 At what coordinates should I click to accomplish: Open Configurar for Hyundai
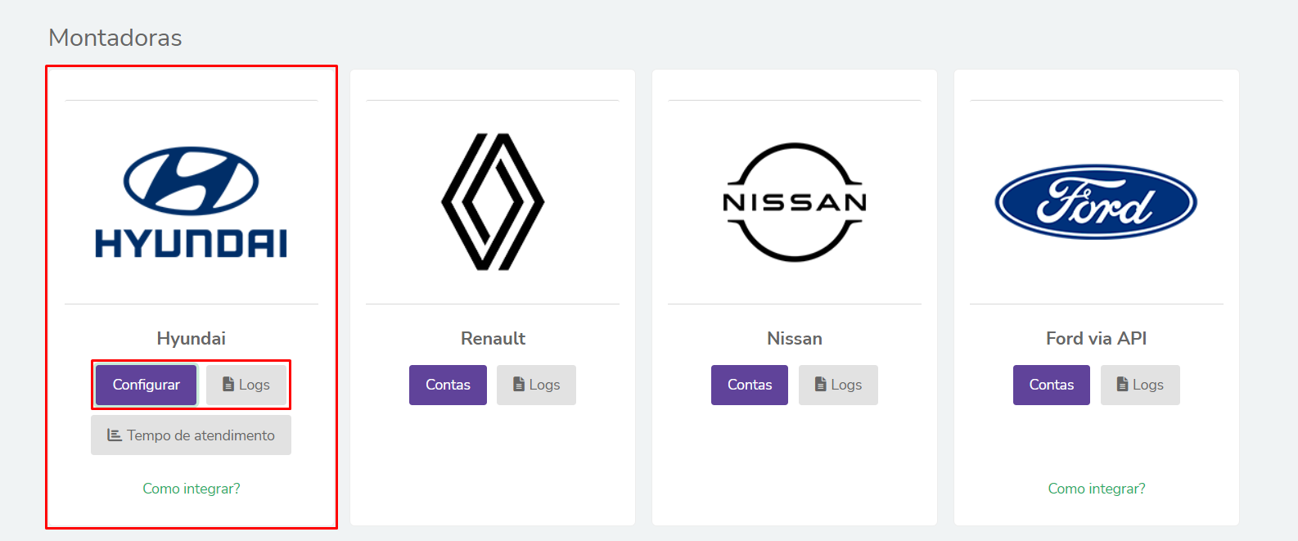[x=146, y=385]
